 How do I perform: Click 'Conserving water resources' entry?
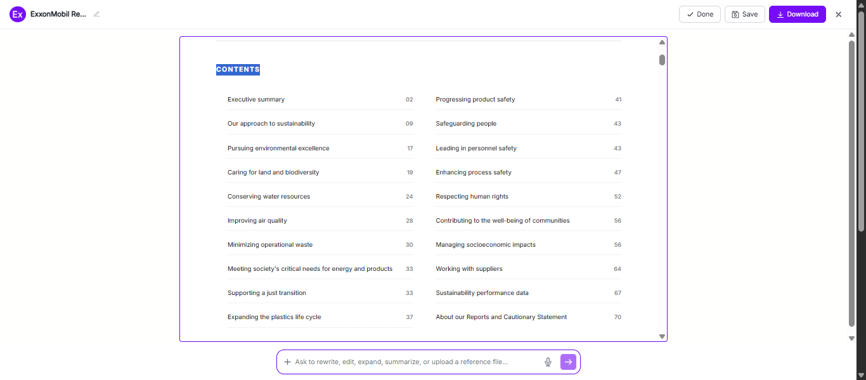269,197
